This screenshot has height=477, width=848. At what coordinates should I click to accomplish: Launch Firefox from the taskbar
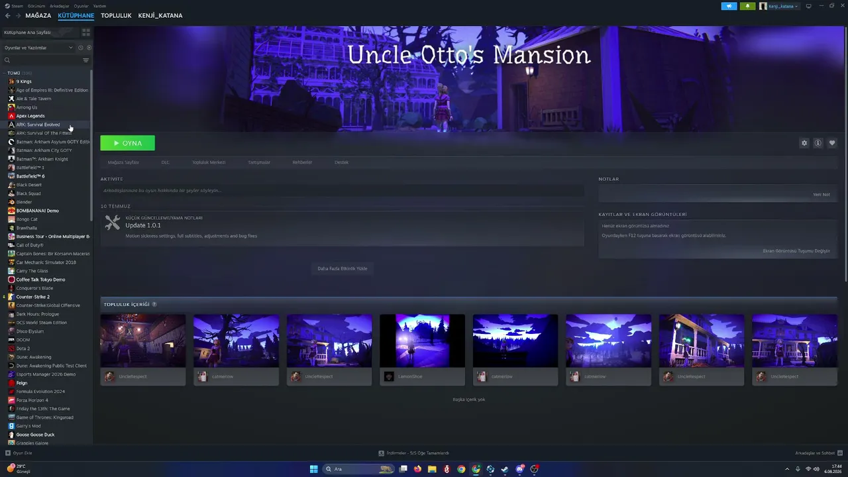point(417,469)
